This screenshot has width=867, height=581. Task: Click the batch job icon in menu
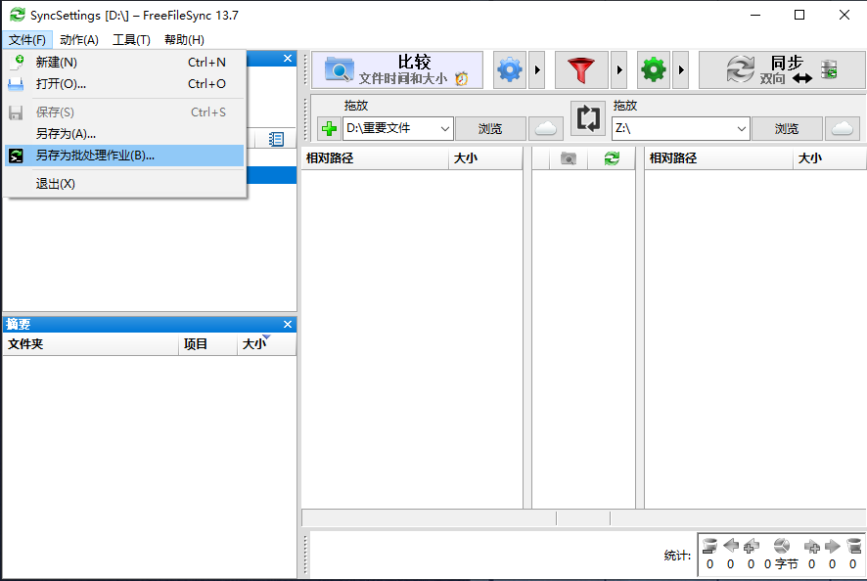(x=16, y=156)
